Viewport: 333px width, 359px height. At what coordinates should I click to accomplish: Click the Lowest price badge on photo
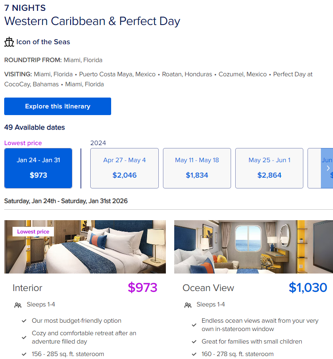33,231
